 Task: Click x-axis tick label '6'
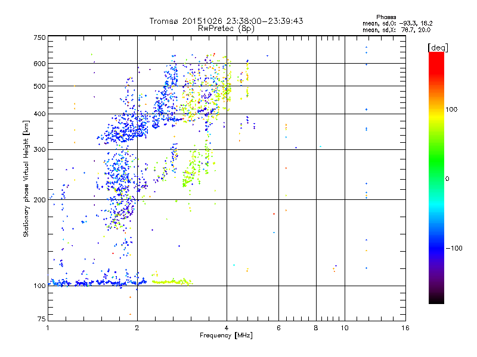click(278, 328)
